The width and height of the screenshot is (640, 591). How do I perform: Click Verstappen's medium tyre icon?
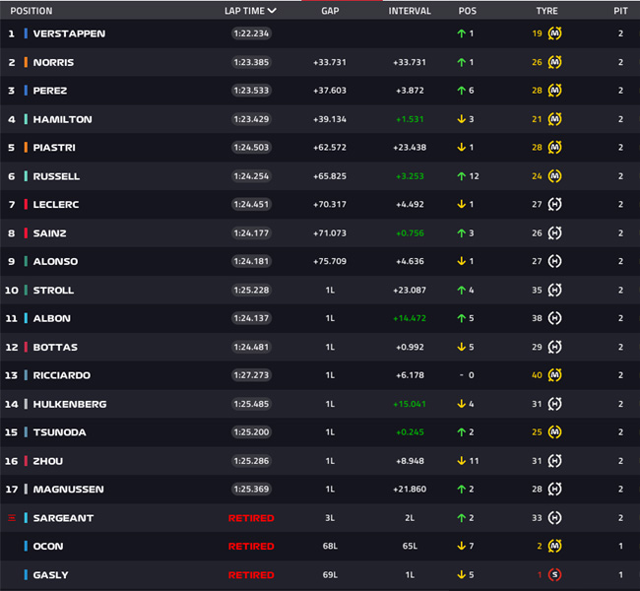pyautogui.click(x=554, y=33)
